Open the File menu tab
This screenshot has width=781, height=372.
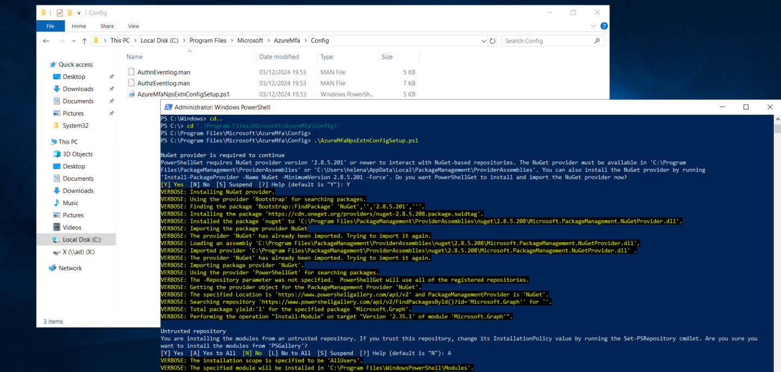tap(50, 26)
